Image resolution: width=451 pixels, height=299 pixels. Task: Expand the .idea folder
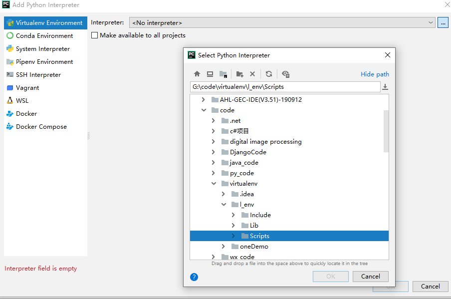point(223,194)
